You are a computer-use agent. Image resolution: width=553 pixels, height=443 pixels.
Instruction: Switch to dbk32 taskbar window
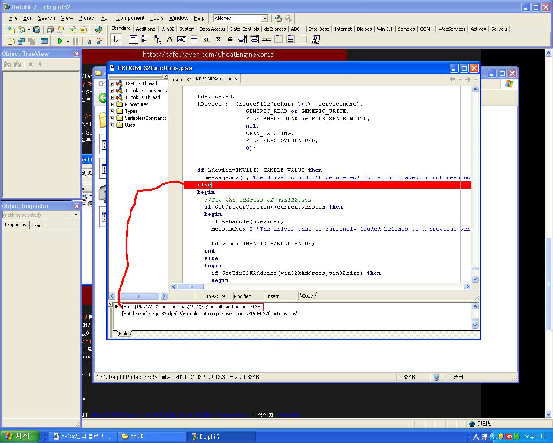[x=151, y=437]
